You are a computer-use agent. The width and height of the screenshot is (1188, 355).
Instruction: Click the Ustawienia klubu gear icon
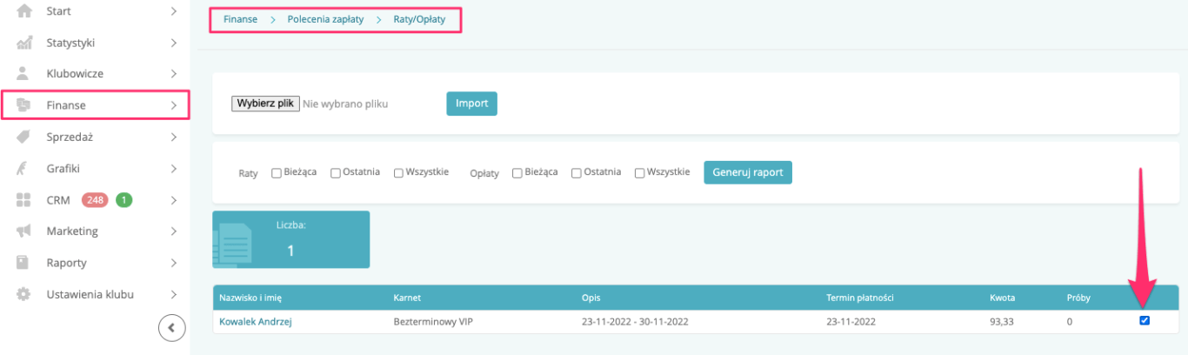(x=24, y=294)
